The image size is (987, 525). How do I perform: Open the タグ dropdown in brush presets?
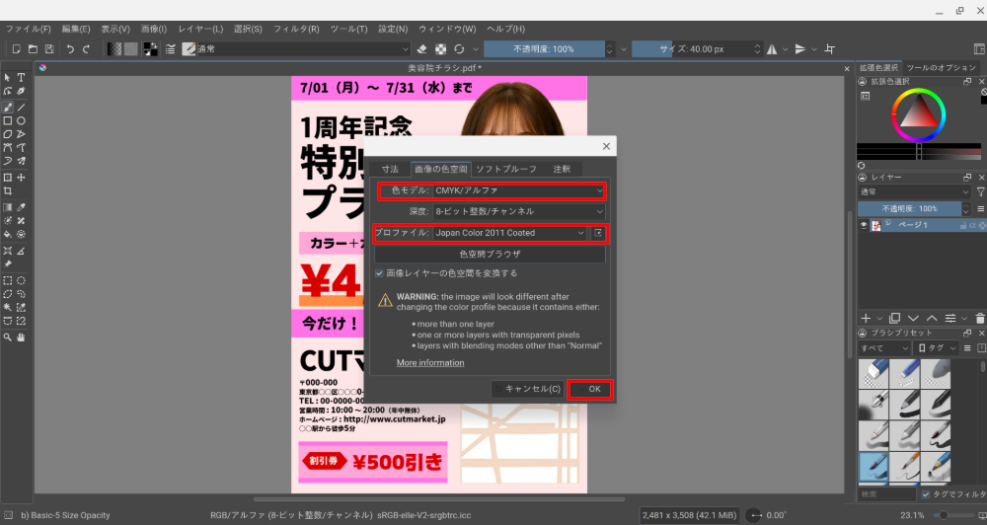pos(937,347)
